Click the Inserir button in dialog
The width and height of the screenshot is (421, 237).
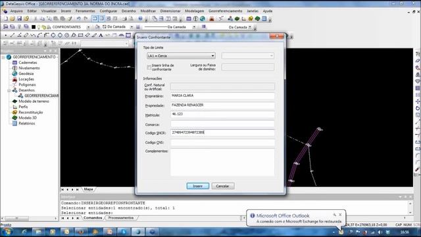[198, 186]
